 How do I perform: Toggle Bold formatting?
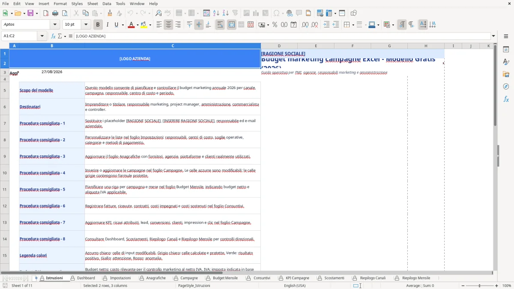click(98, 25)
